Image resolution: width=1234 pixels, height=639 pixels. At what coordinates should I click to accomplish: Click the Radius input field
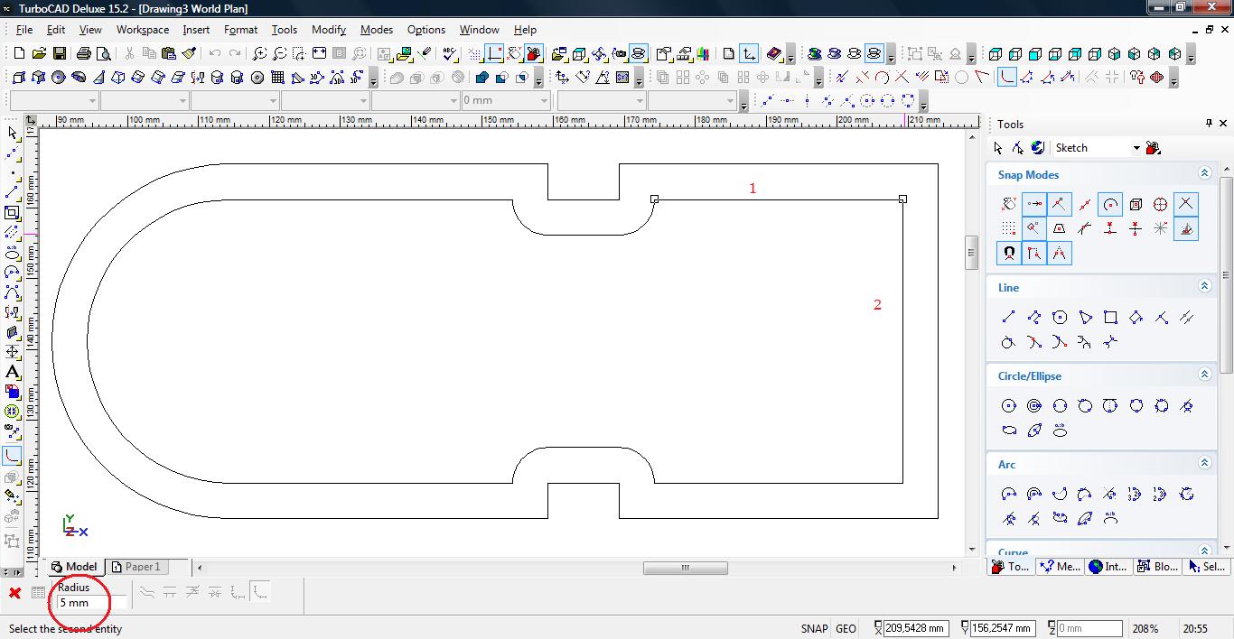90,602
